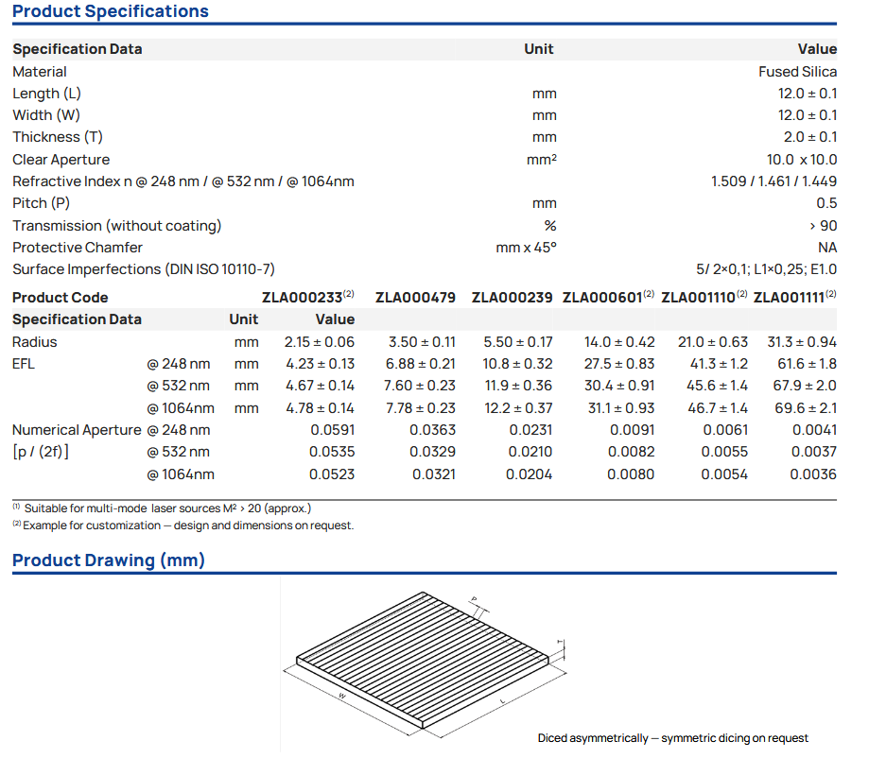Screen dimensions: 869x758
Task: Select product code ZLA001110
Action: click(699, 298)
